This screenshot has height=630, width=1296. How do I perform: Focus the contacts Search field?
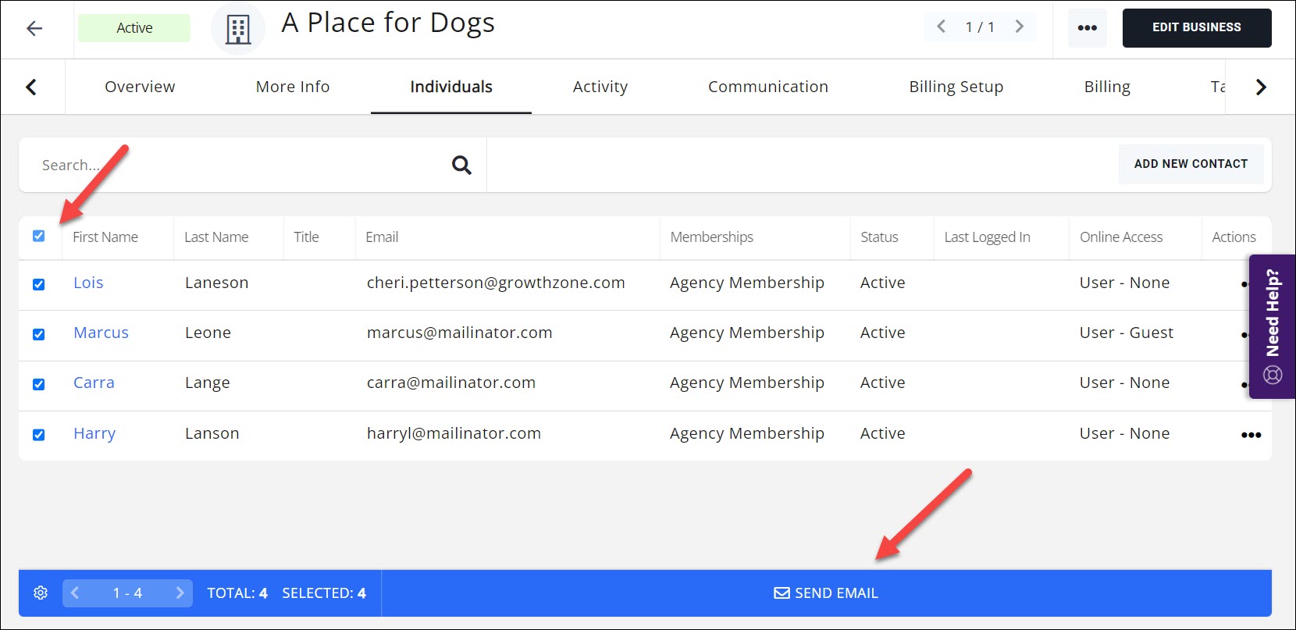234,165
